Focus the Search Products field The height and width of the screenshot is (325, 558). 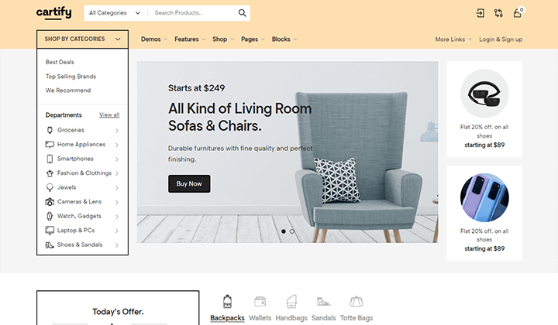[192, 13]
